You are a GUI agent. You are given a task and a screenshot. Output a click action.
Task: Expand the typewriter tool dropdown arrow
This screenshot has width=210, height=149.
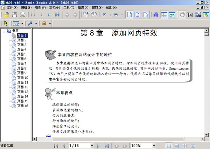point(22,24)
